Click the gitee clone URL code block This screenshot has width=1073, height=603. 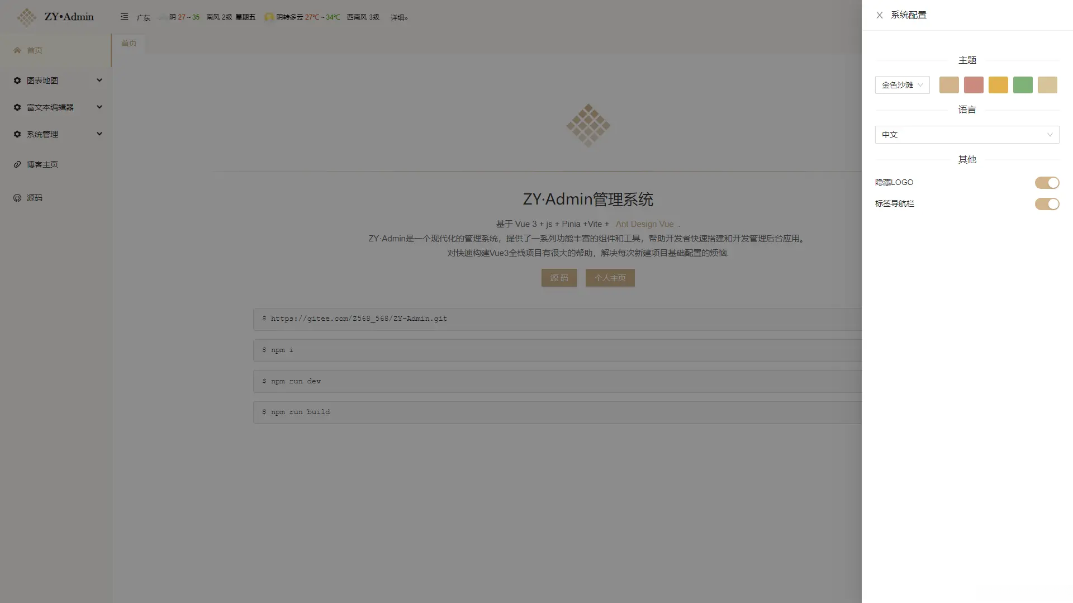[557, 319]
